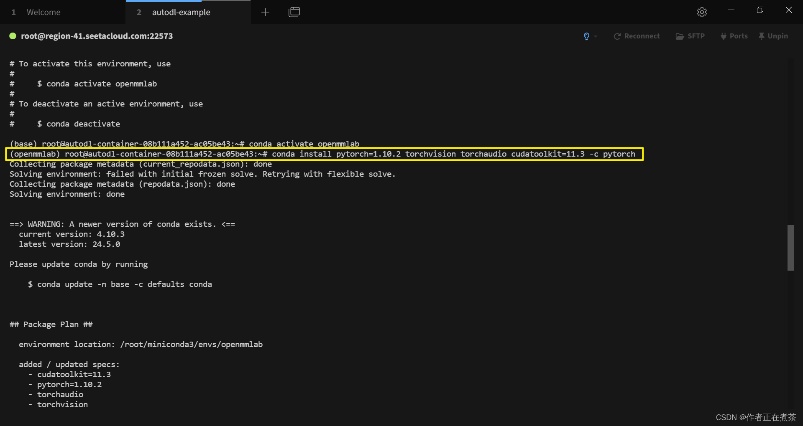Close the terminal window

pyautogui.click(x=789, y=10)
